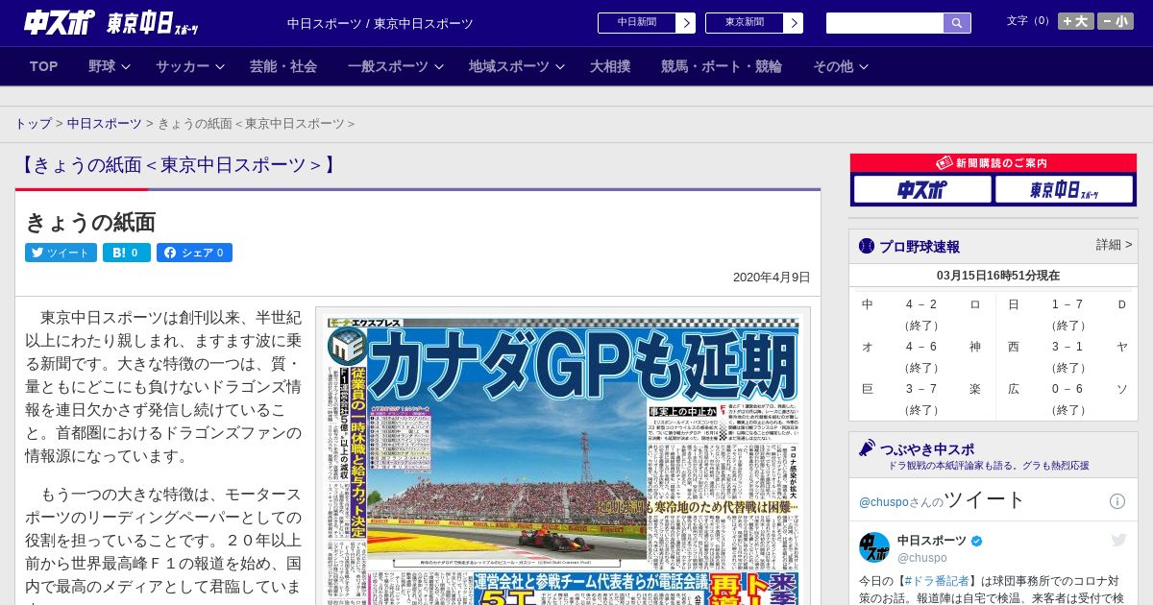Click the 文字（0）text size label
Viewport: 1153px width, 605px height.
(x=1030, y=21)
